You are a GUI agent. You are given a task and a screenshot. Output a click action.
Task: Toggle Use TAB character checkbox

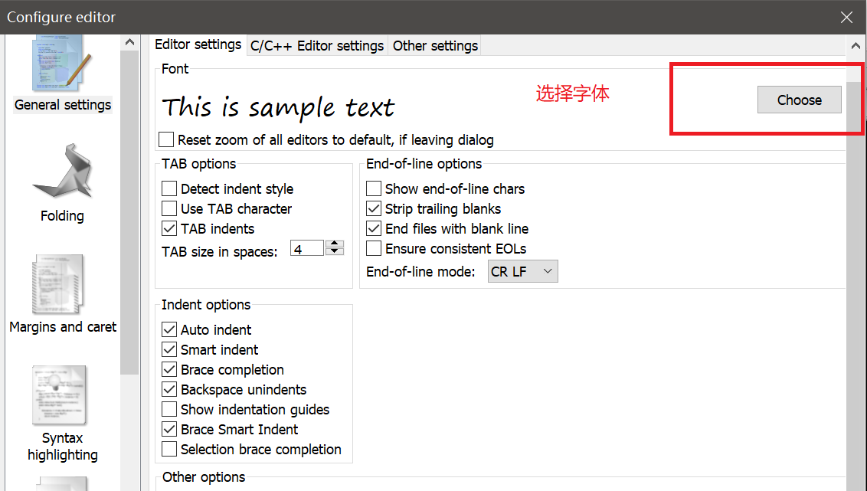tap(169, 208)
